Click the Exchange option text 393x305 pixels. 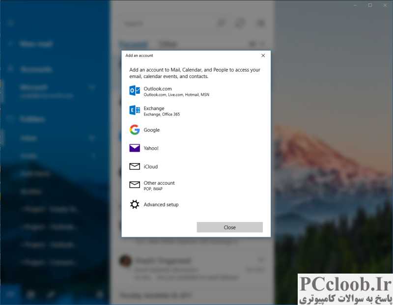pyautogui.click(x=154, y=108)
